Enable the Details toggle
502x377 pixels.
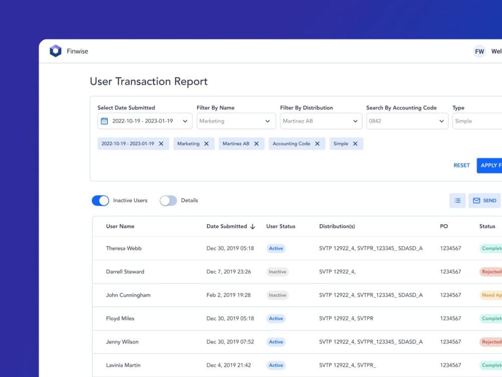pyautogui.click(x=168, y=200)
